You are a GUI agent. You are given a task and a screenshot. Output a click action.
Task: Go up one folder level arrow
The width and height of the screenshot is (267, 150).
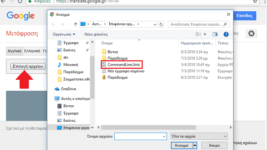tap(75, 24)
